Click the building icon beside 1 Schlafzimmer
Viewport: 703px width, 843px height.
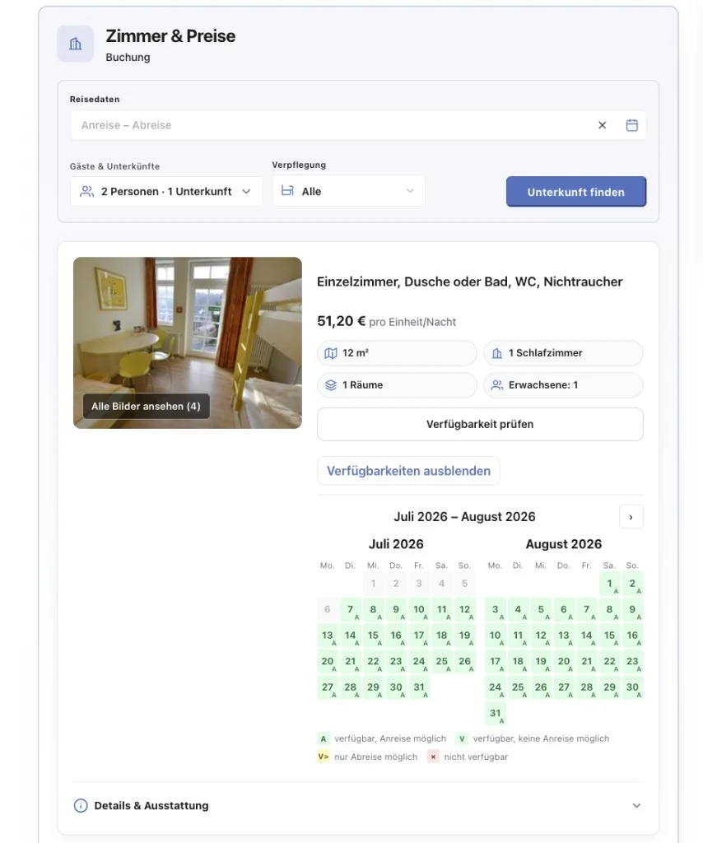497,353
